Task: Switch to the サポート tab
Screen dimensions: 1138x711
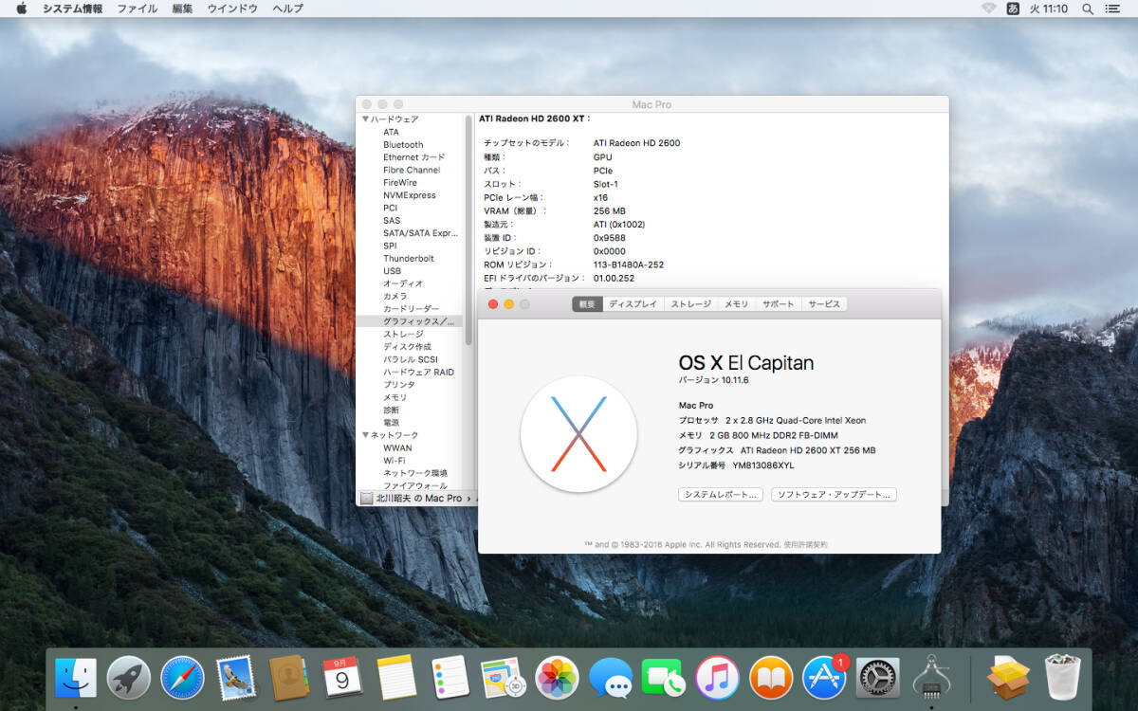Action: [779, 304]
